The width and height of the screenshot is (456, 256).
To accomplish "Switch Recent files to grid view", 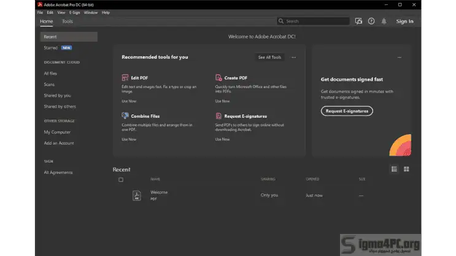I will click(x=406, y=169).
